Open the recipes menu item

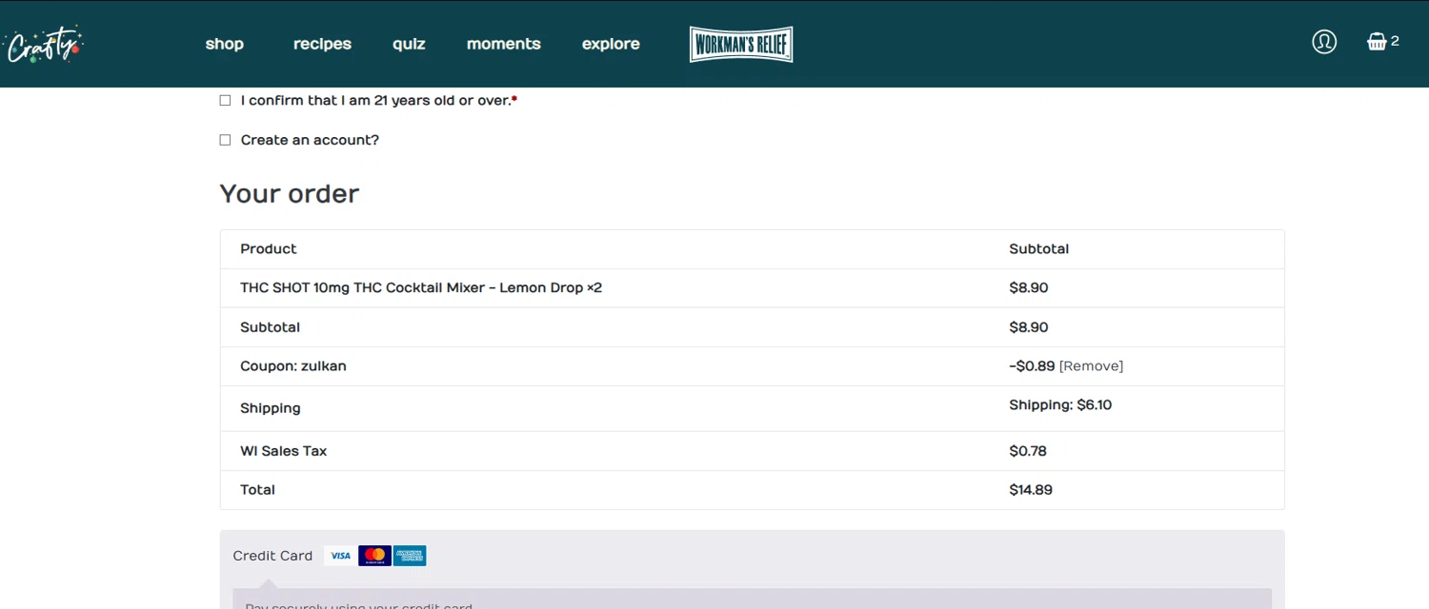coord(322,44)
